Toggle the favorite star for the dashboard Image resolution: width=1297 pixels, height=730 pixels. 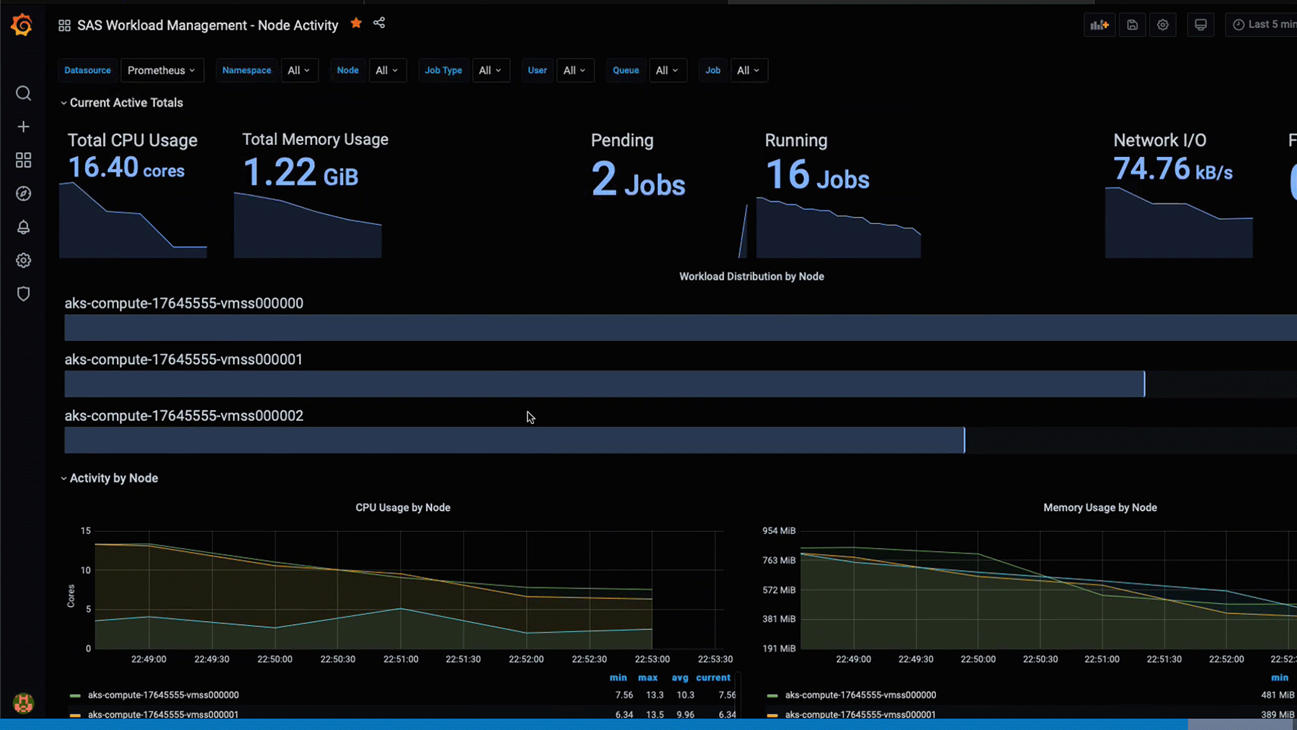[356, 23]
